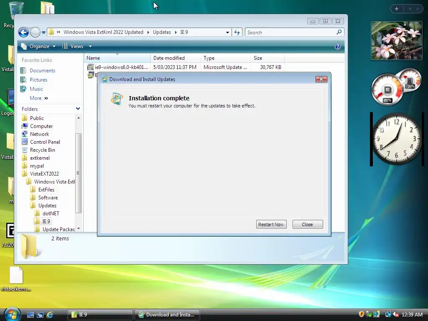Collapse the Folders pane chevron
The height and width of the screenshot is (321, 428).
78,109
